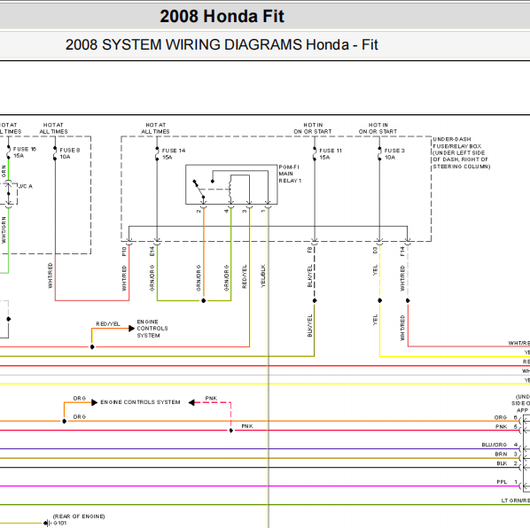Select the WHT/RED label beside P10
Image resolution: width=530 pixels, height=528 pixels.
click(x=124, y=278)
